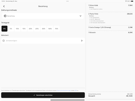The width and height of the screenshot is (135, 101).
Task: Open the Schnellstmöglich pickup time row
Action: pos(43,41)
